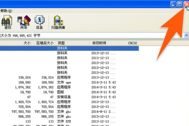This screenshot has width=189, height=126.
Task: Select the highlighted 资料夹 row
Action: coord(69,48)
